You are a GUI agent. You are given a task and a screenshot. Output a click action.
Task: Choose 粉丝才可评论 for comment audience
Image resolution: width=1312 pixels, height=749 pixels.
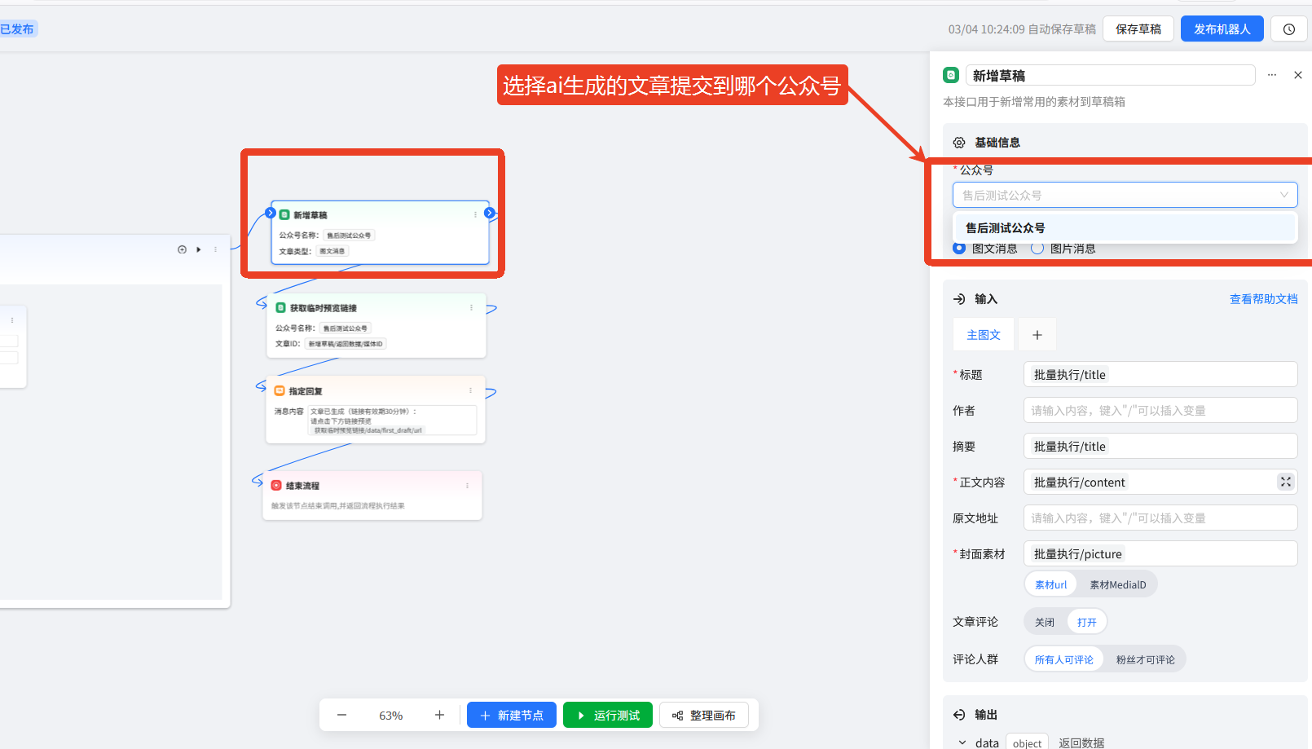(x=1145, y=659)
